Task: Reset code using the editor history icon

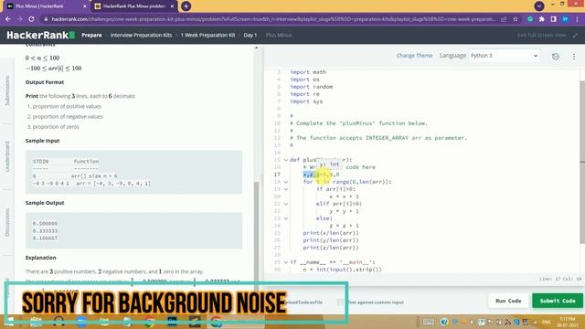Action: click(x=556, y=57)
